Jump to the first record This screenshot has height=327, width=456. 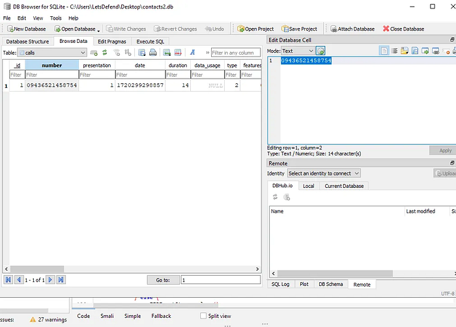pyautogui.click(x=8, y=280)
